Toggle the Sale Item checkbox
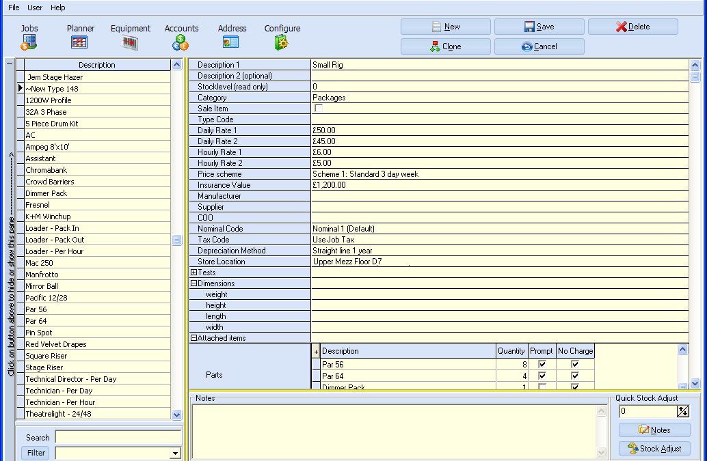Screen dimensions: 707x461 (318, 109)
